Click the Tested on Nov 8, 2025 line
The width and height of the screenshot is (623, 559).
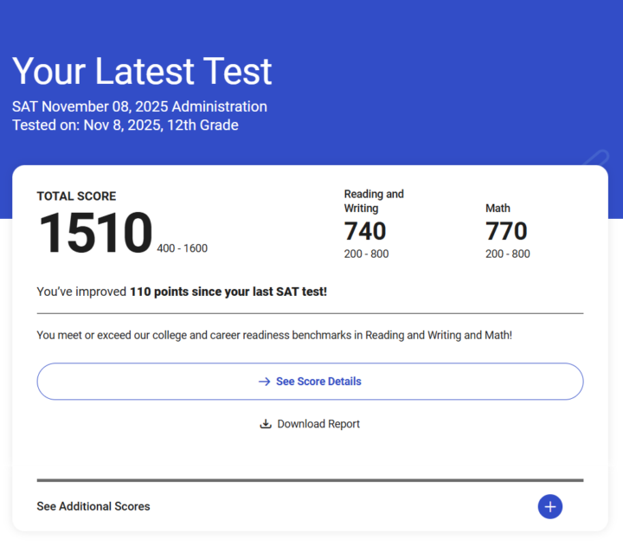tap(125, 125)
